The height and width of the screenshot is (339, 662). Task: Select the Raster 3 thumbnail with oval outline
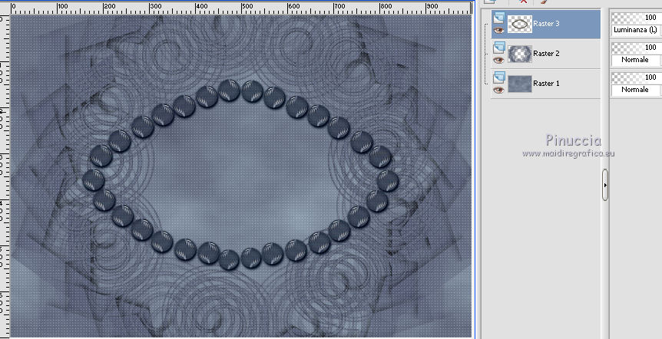click(519, 24)
